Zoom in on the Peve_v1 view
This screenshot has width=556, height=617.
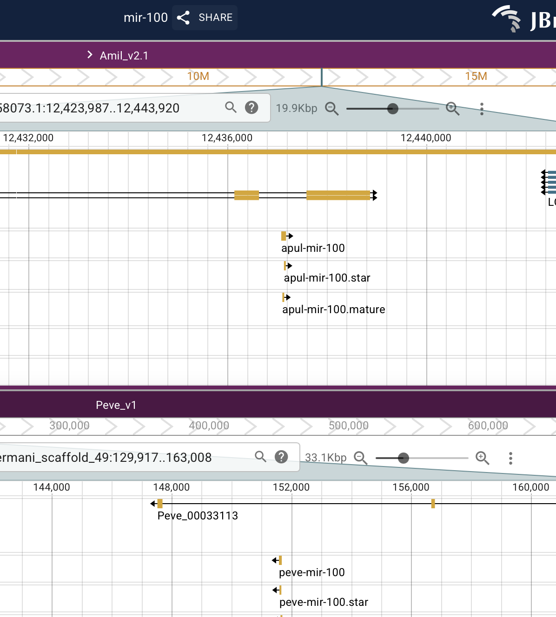(482, 458)
